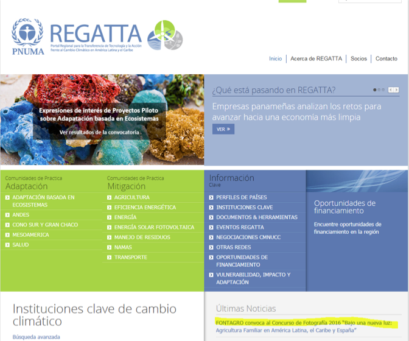Open AGRICULTURA mitigation link

pos(132,197)
